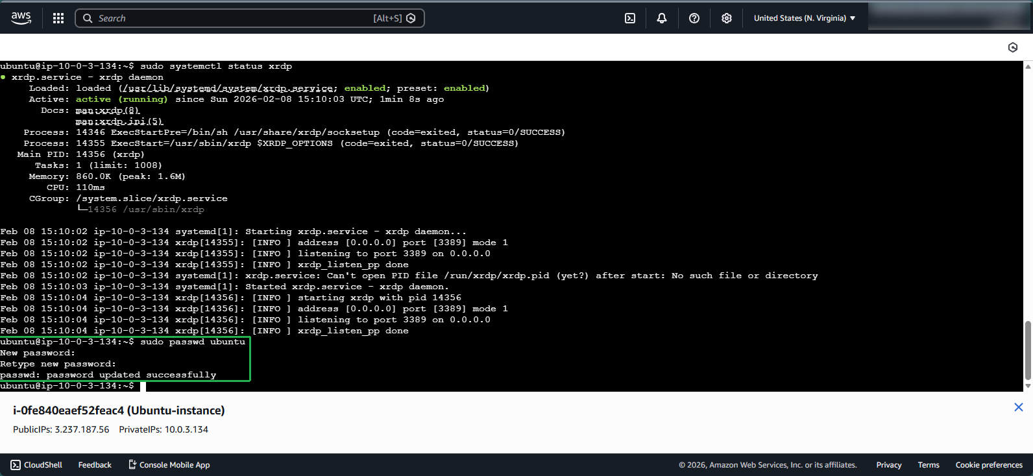Open CloudShell from the footer
This screenshot has width=1033, height=476.
coord(36,465)
